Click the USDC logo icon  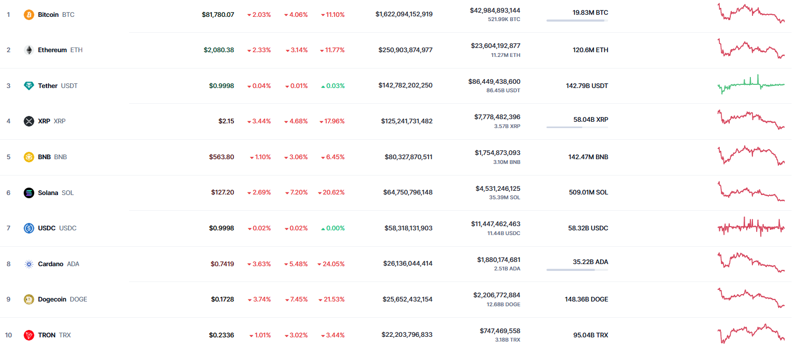click(29, 228)
